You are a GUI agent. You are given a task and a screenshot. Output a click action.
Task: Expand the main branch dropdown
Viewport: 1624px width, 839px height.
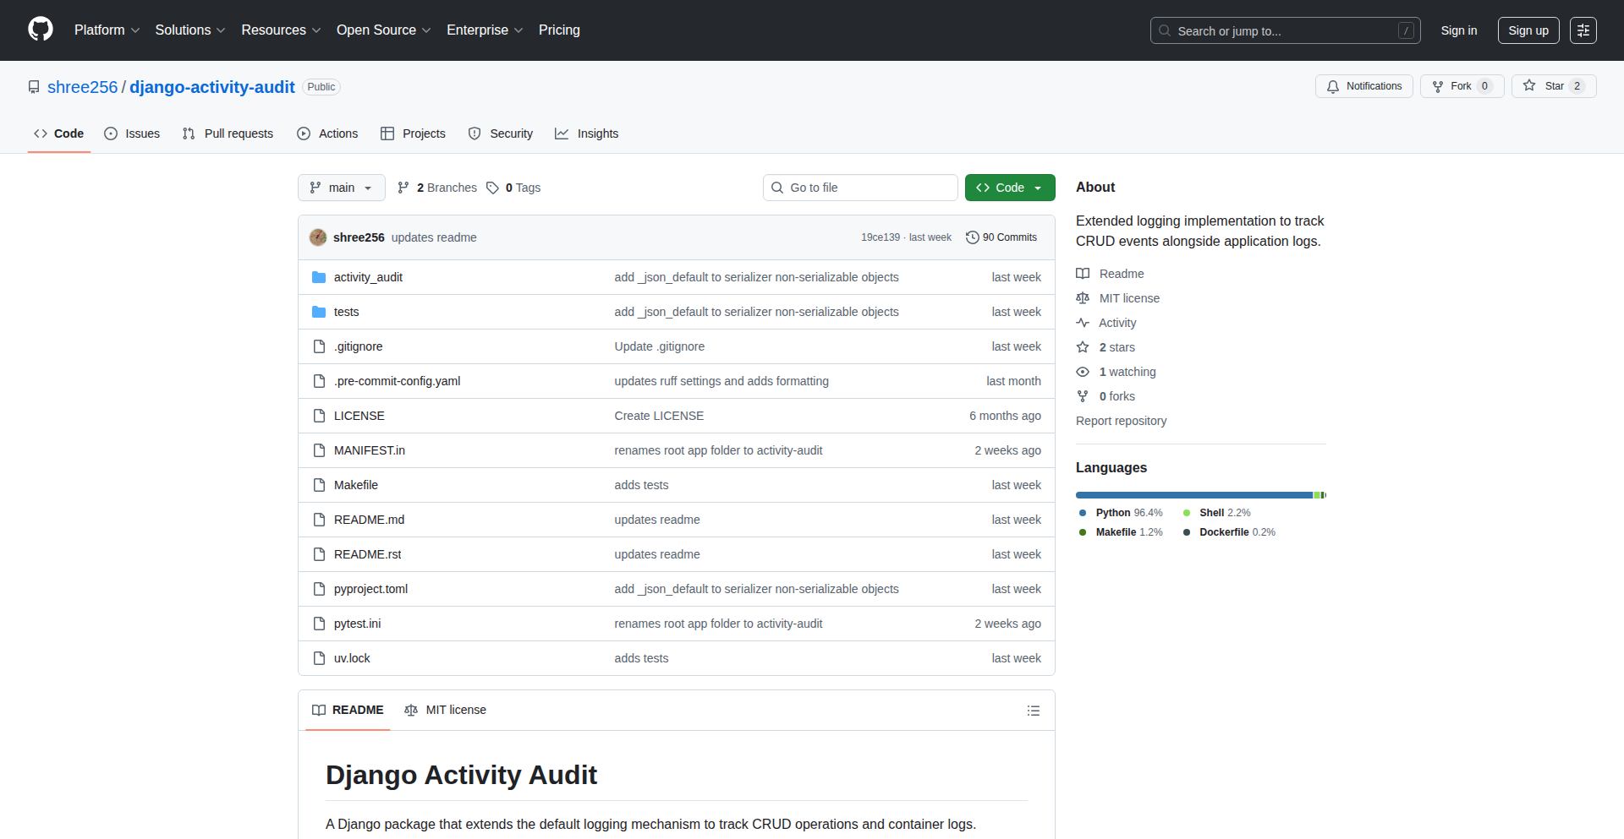(341, 188)
